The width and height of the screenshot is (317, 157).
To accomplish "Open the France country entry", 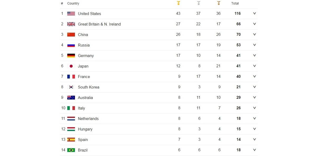I will pos(84,77).
